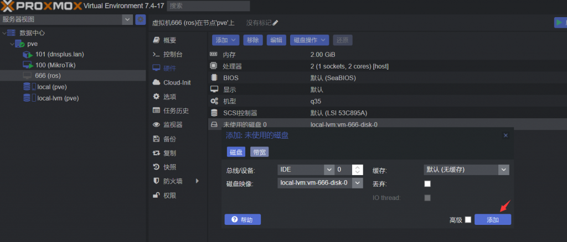
Task: Click the Remove (移除) button
Action: pos(253,40)
